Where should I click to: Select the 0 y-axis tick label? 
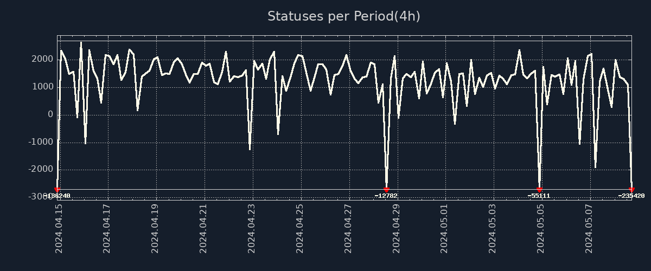(50, 114)
